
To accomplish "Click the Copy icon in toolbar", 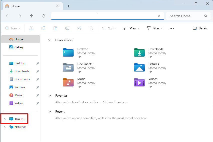I will click(43, 28).
